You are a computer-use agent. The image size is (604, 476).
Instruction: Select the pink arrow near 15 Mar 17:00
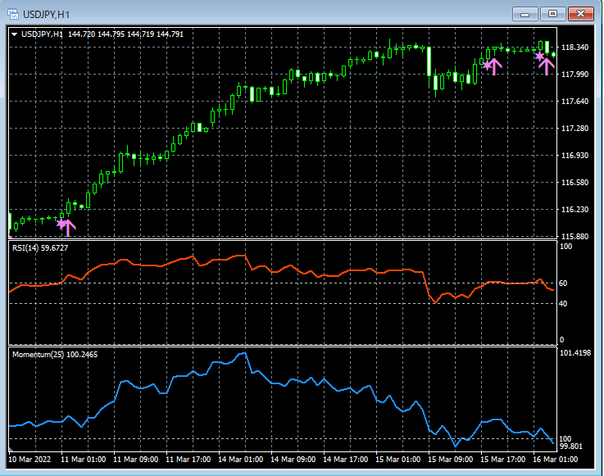coord(494,66)
